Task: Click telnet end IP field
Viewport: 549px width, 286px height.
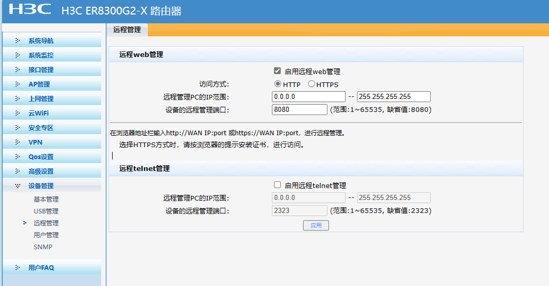Action: 393,197
